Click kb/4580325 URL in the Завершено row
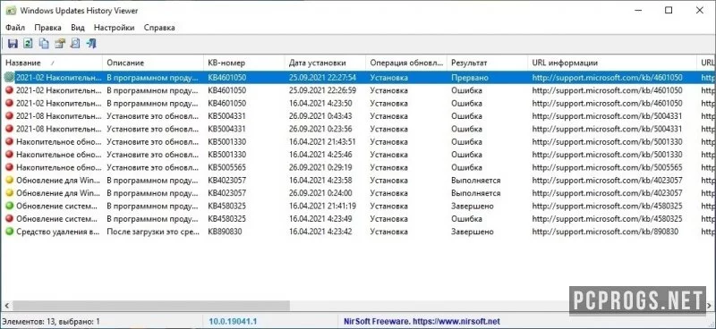Image resolution: width=716 pixels, height=329 pixels. (608, 207)
